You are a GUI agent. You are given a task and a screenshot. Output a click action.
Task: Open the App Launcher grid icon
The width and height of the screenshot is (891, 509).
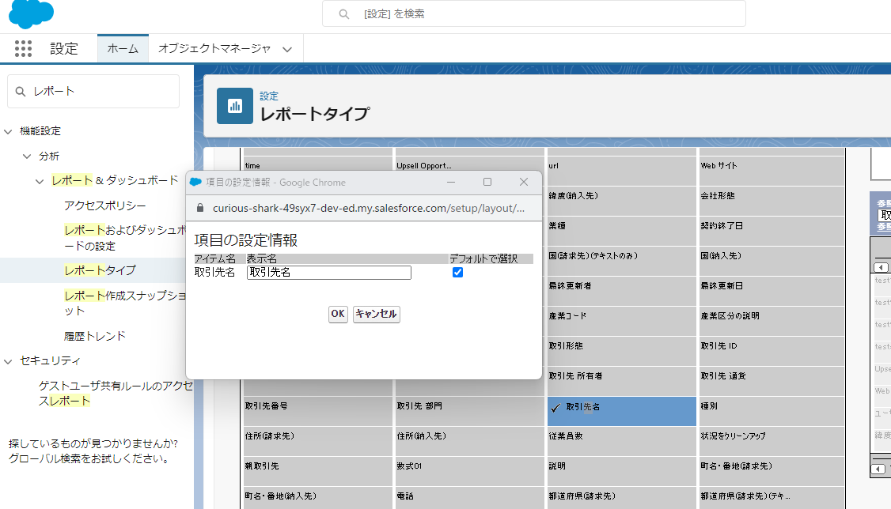[23, 49]
